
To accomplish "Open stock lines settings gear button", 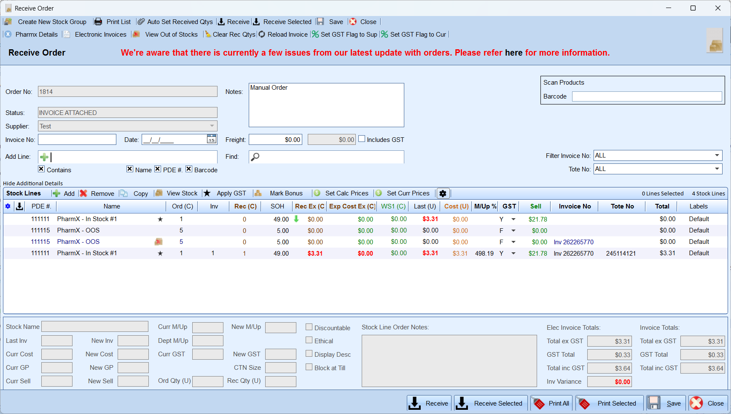I will coord(443,193).
